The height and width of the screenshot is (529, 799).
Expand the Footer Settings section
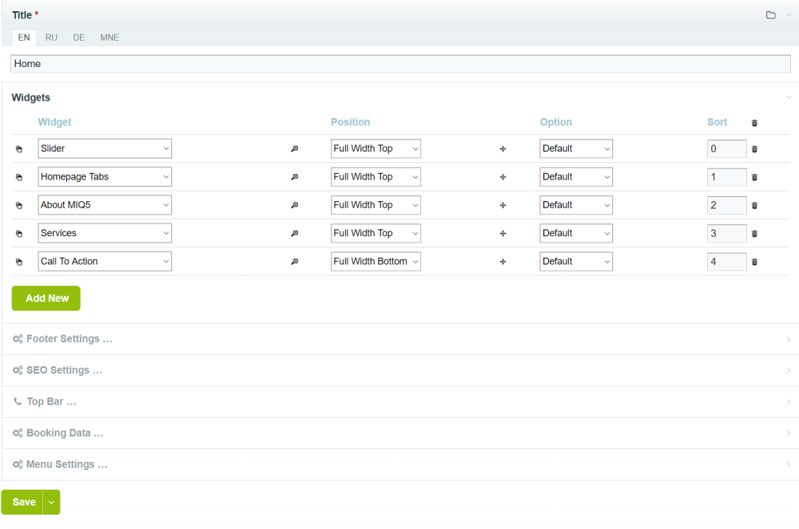pyautogui.click(x=69, y=339)
